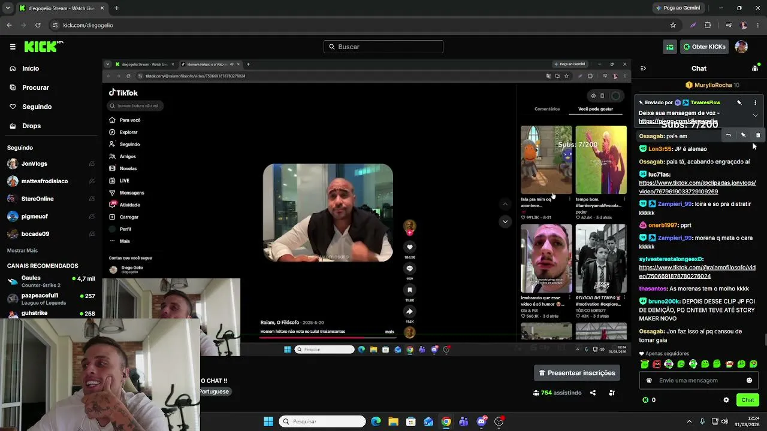Click the chat identity badge icon in message box
Screen dimensions: 767x431
coord(649,380)
